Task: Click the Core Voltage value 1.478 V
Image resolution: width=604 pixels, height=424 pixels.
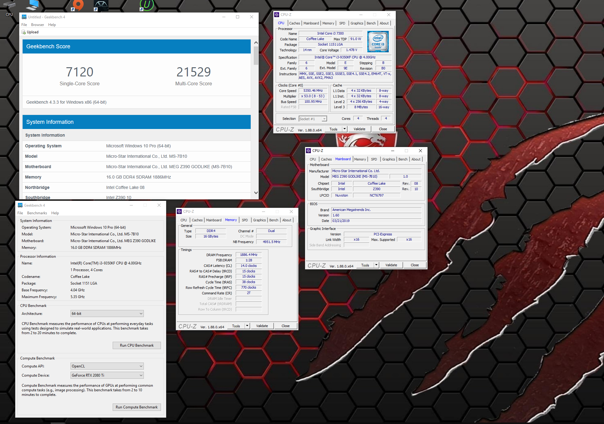Action: click(351, 50)
